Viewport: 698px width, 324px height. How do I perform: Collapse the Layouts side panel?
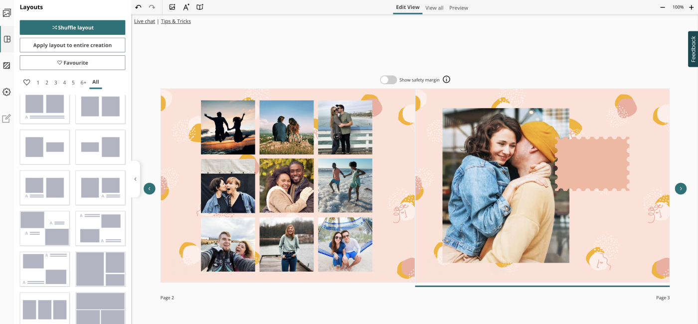click(x=135, y=179)
